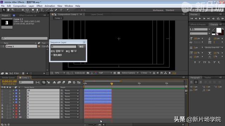
Task: Take a snapshot with the camera icon
Action: [88, 73]
